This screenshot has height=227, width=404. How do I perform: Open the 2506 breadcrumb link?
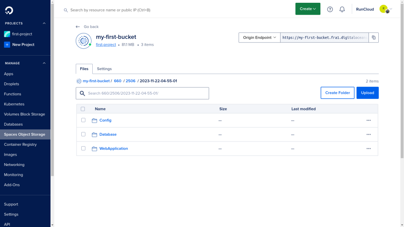[x=130, y=81]
